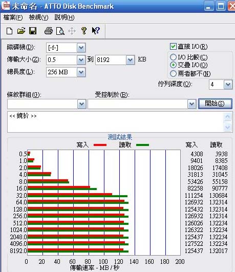Click the read value 8385
Screen dimensions: 235x272
(221, 161)
